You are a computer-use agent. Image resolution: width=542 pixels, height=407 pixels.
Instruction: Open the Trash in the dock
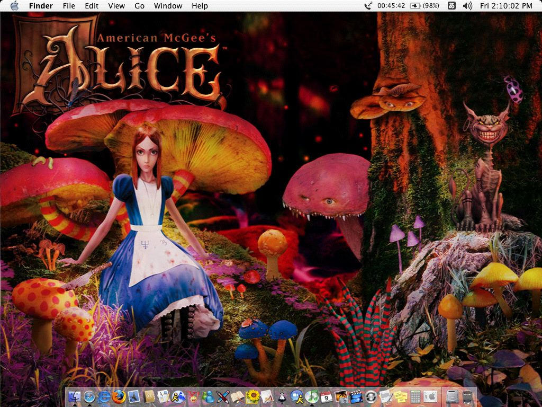click(x=467, y=396)
